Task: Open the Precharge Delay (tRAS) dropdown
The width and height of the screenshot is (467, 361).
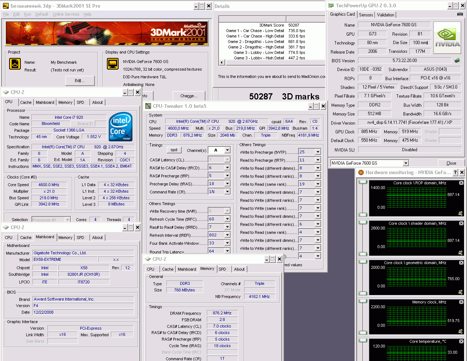Action: [x=227, y=184]
